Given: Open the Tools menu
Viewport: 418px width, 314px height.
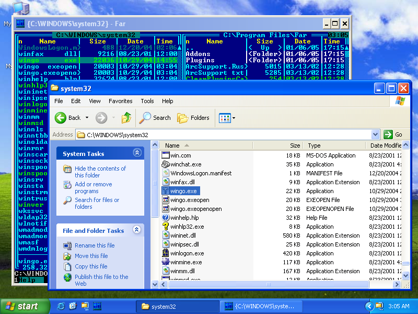Looking at the screenshot, I should point(147,101).
